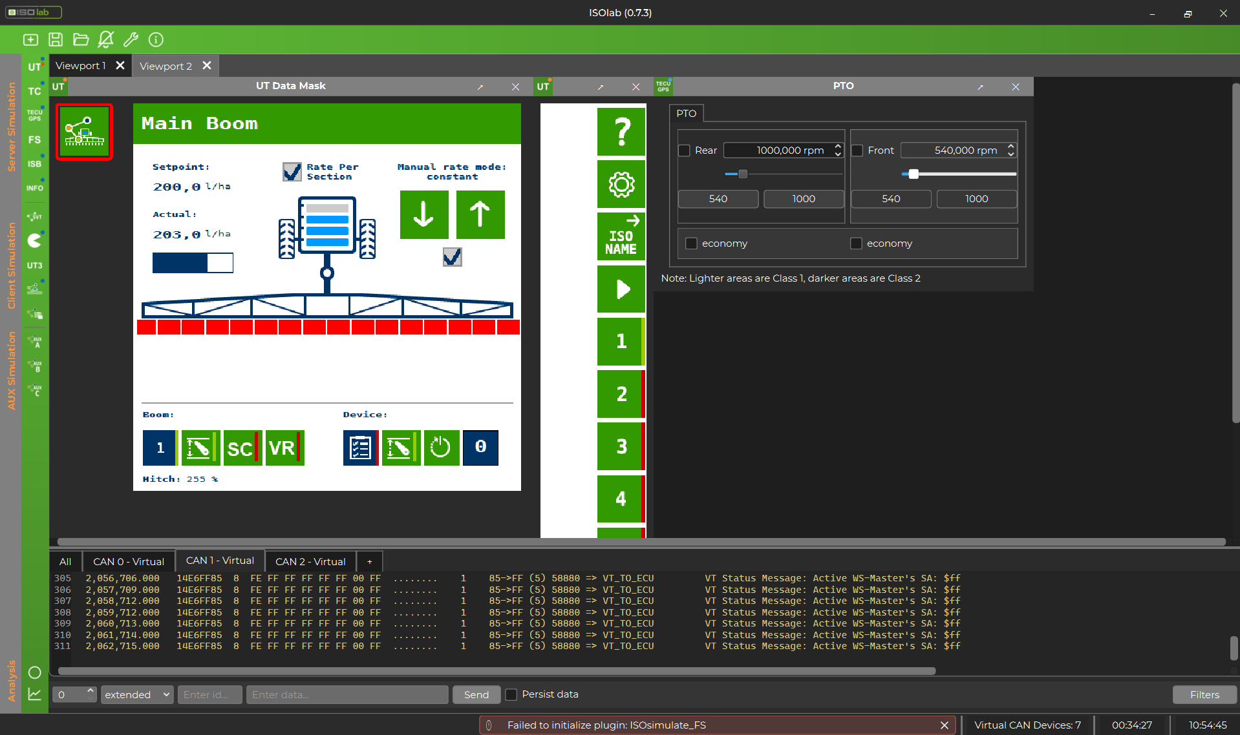The width and height of the screenshot is (1240, 735).
Task: Select the CAN 2 - Virtual tab
Action: [310, 561]
